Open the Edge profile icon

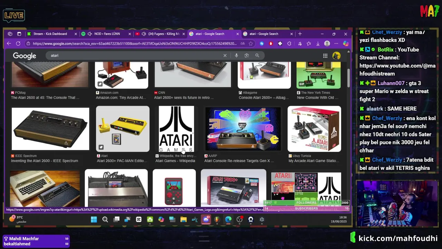(x=327, y=44)
